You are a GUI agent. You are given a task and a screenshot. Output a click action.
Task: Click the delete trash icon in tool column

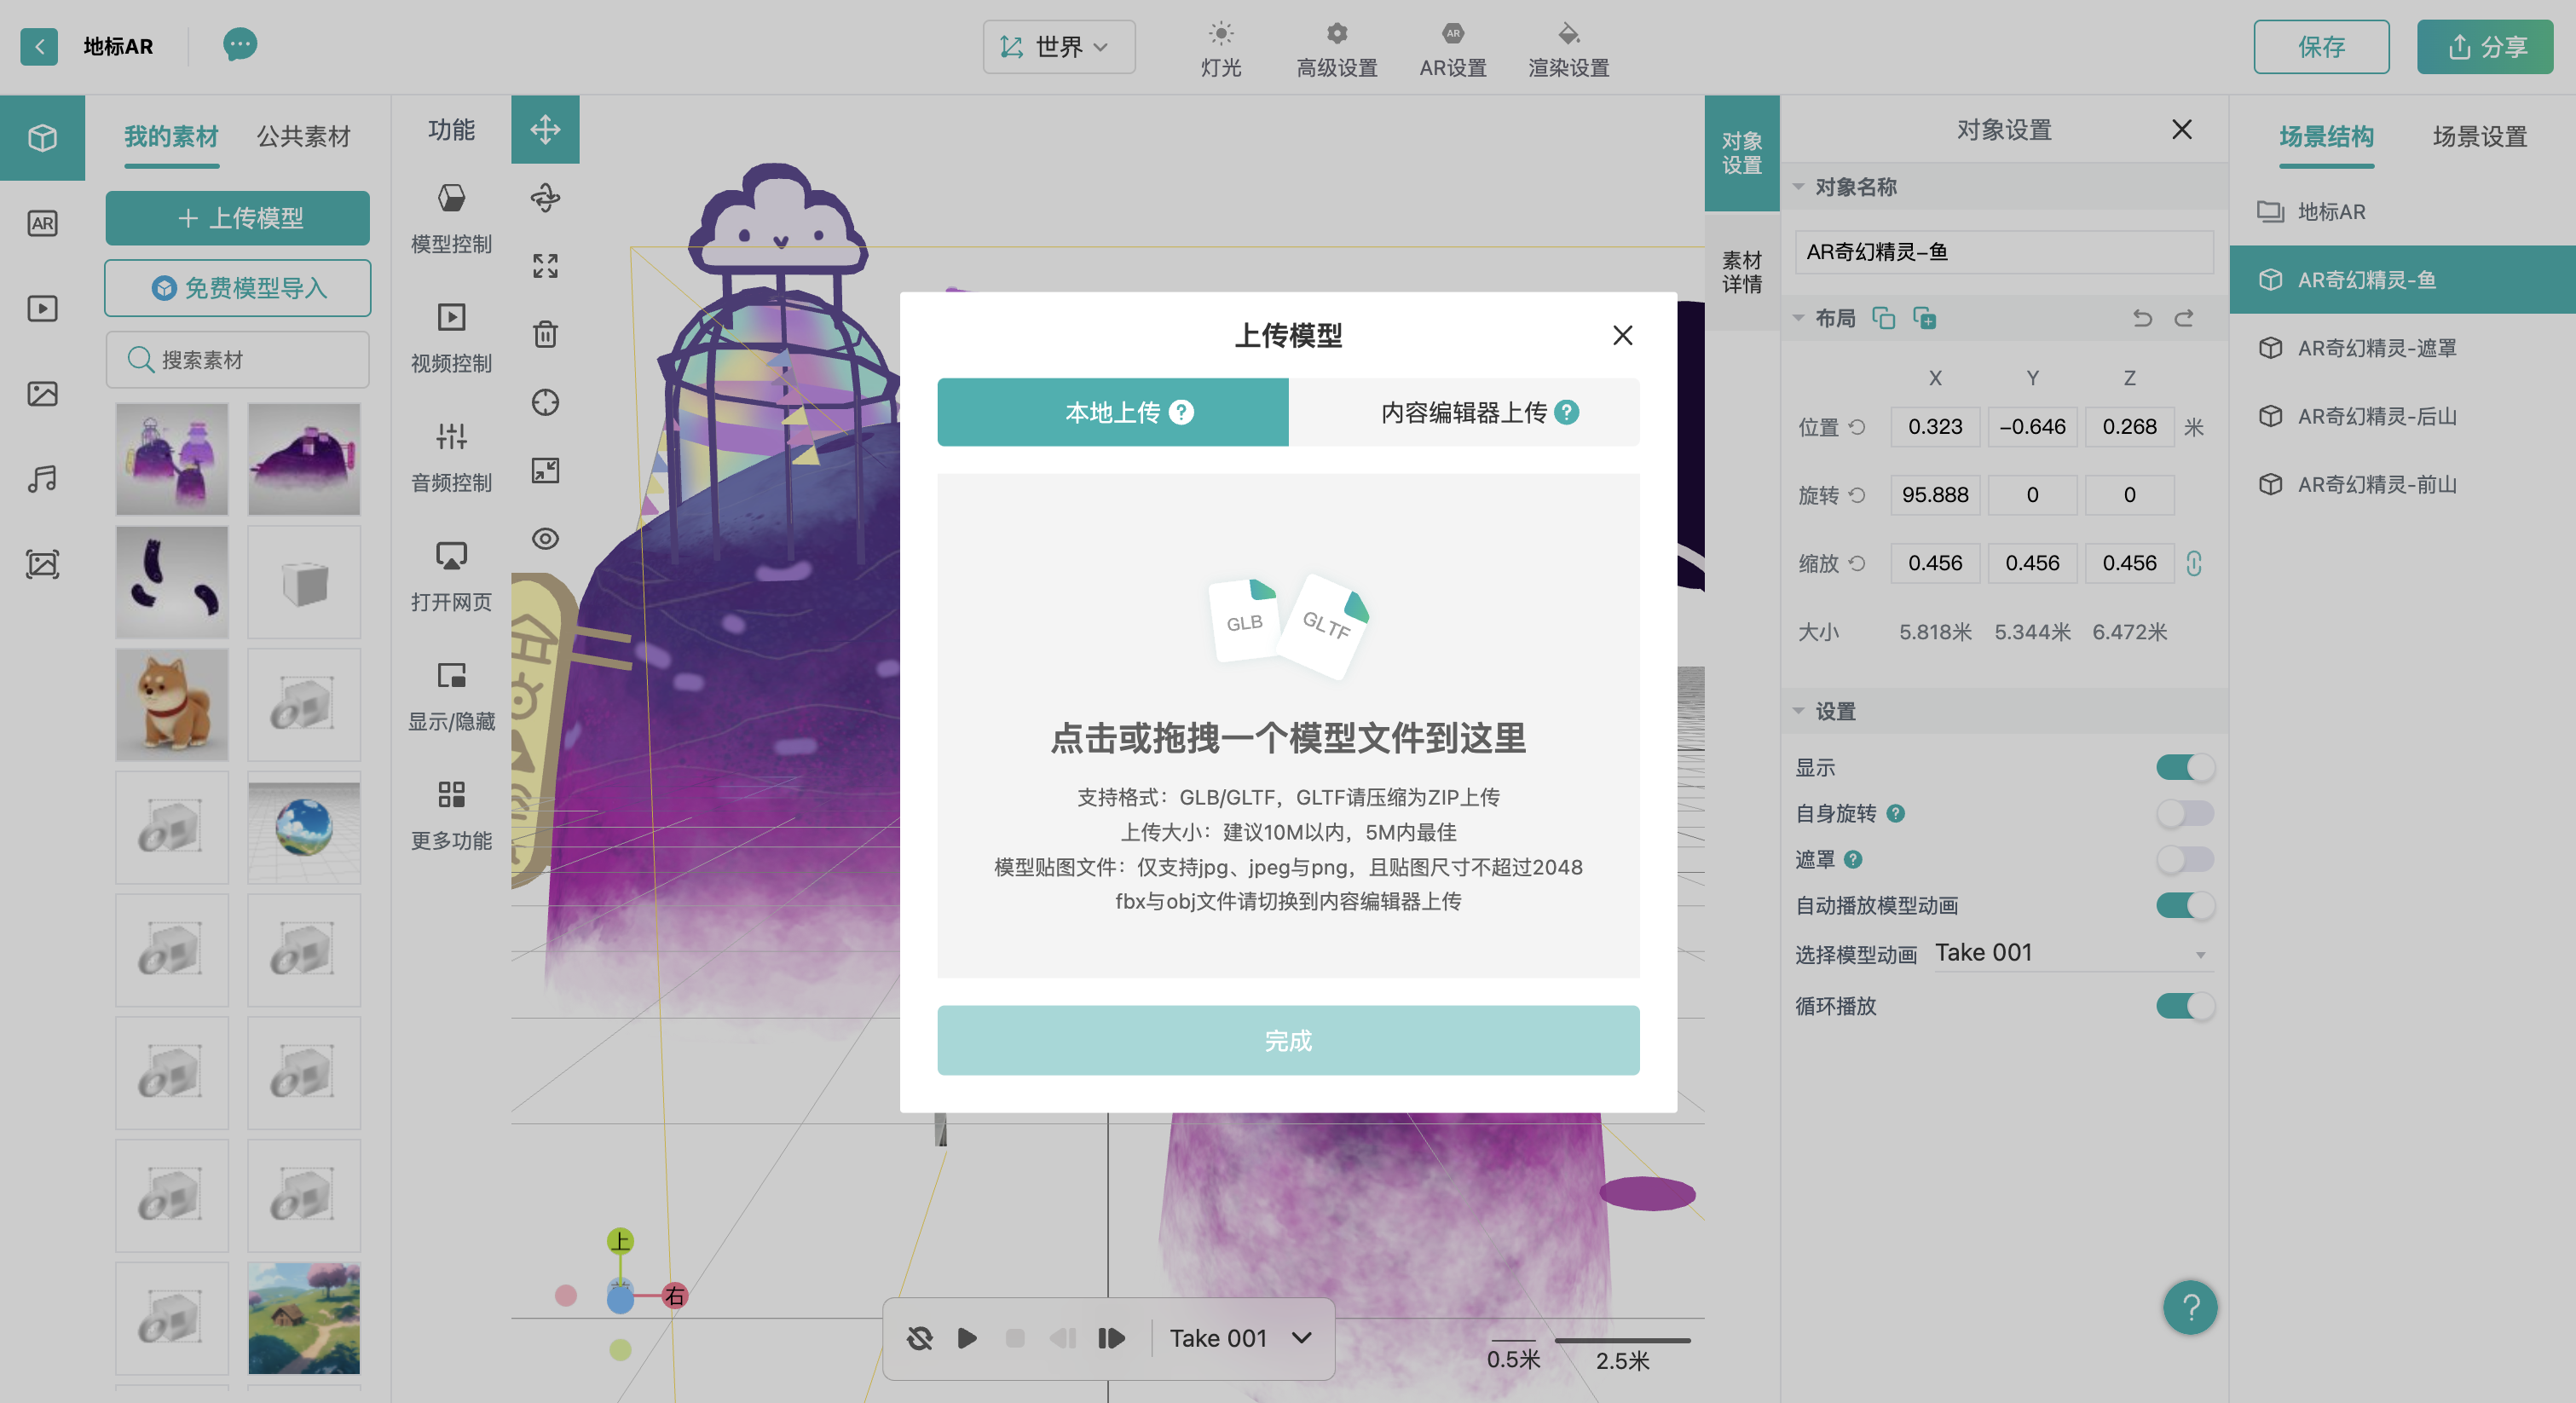point(545,334)
